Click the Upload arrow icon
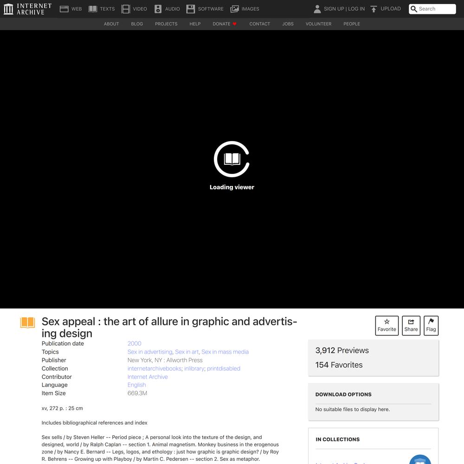Screen dimensions: 464x464 click(374, 9)
